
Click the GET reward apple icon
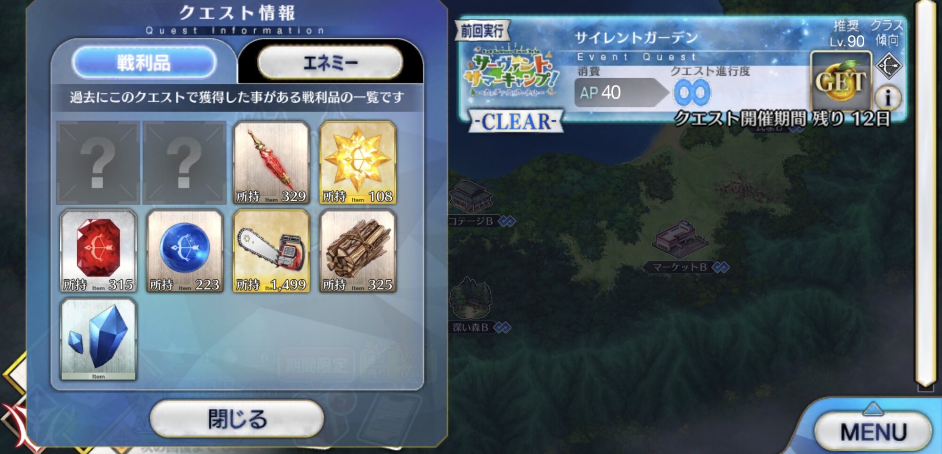[x=841, y=81]
